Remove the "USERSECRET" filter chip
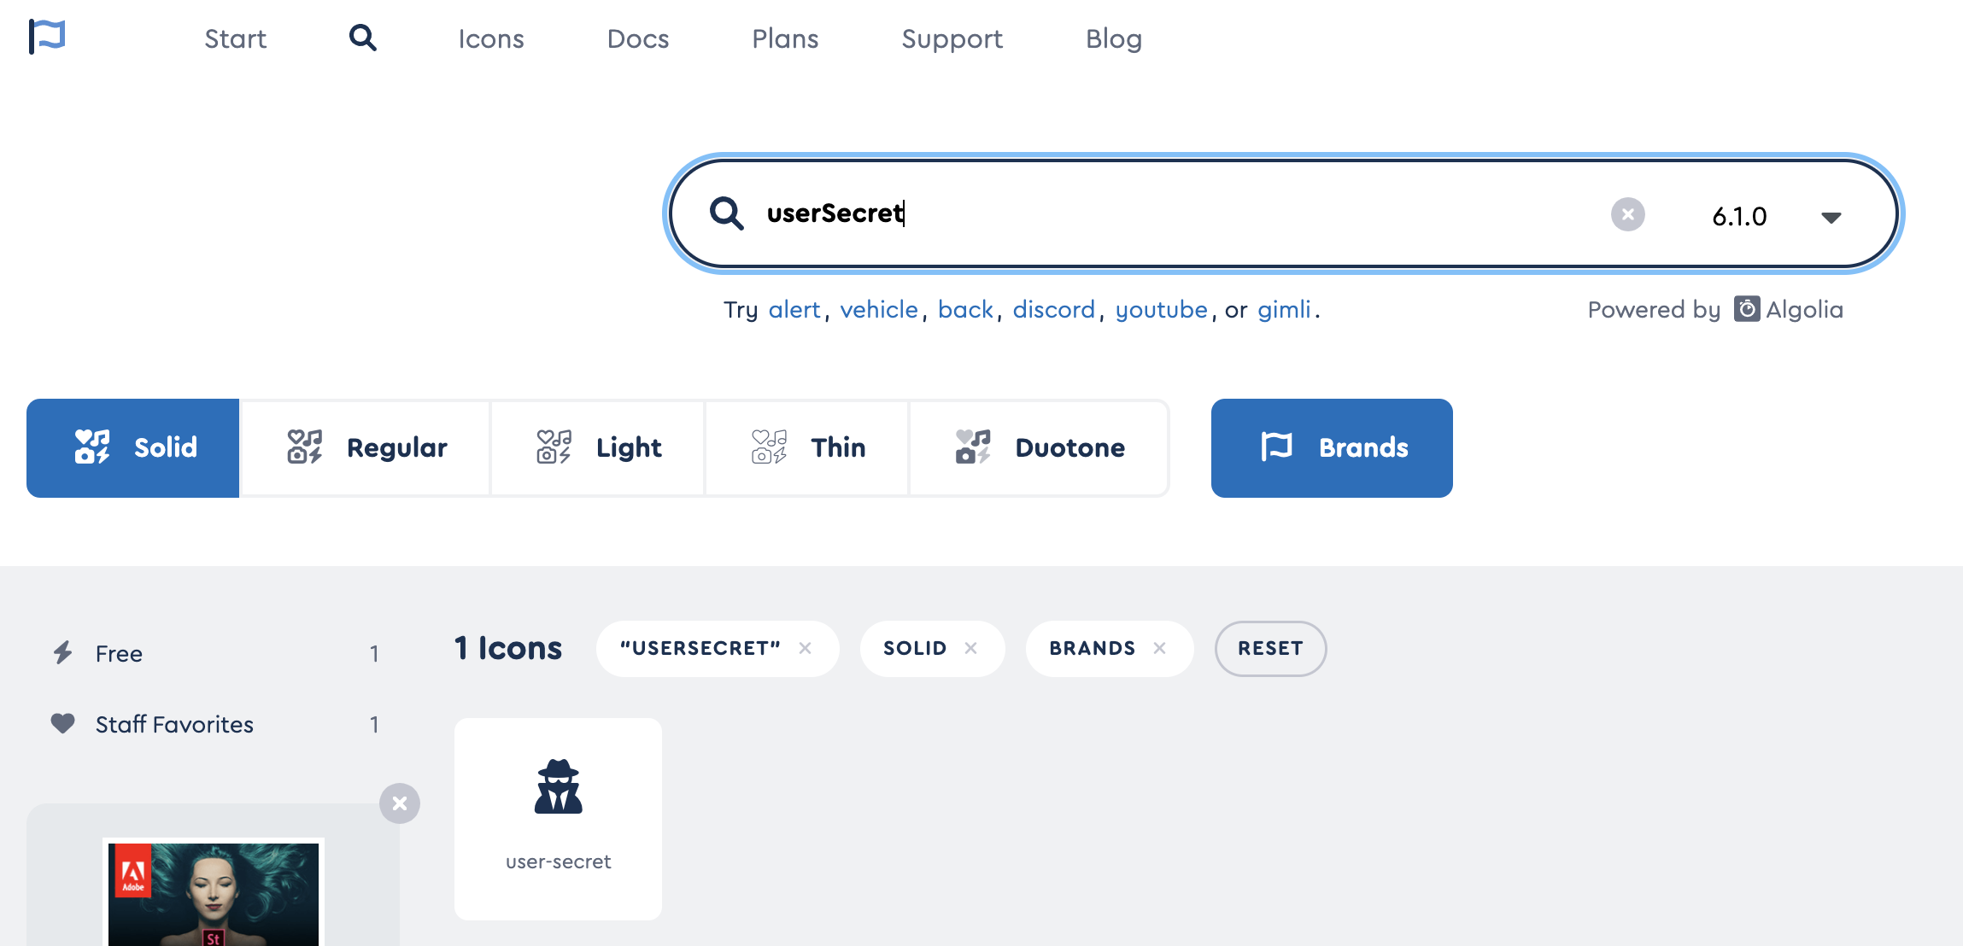The width and height of the screenshot is (1963, 946). pyautogui.click(x=805, y=648)
